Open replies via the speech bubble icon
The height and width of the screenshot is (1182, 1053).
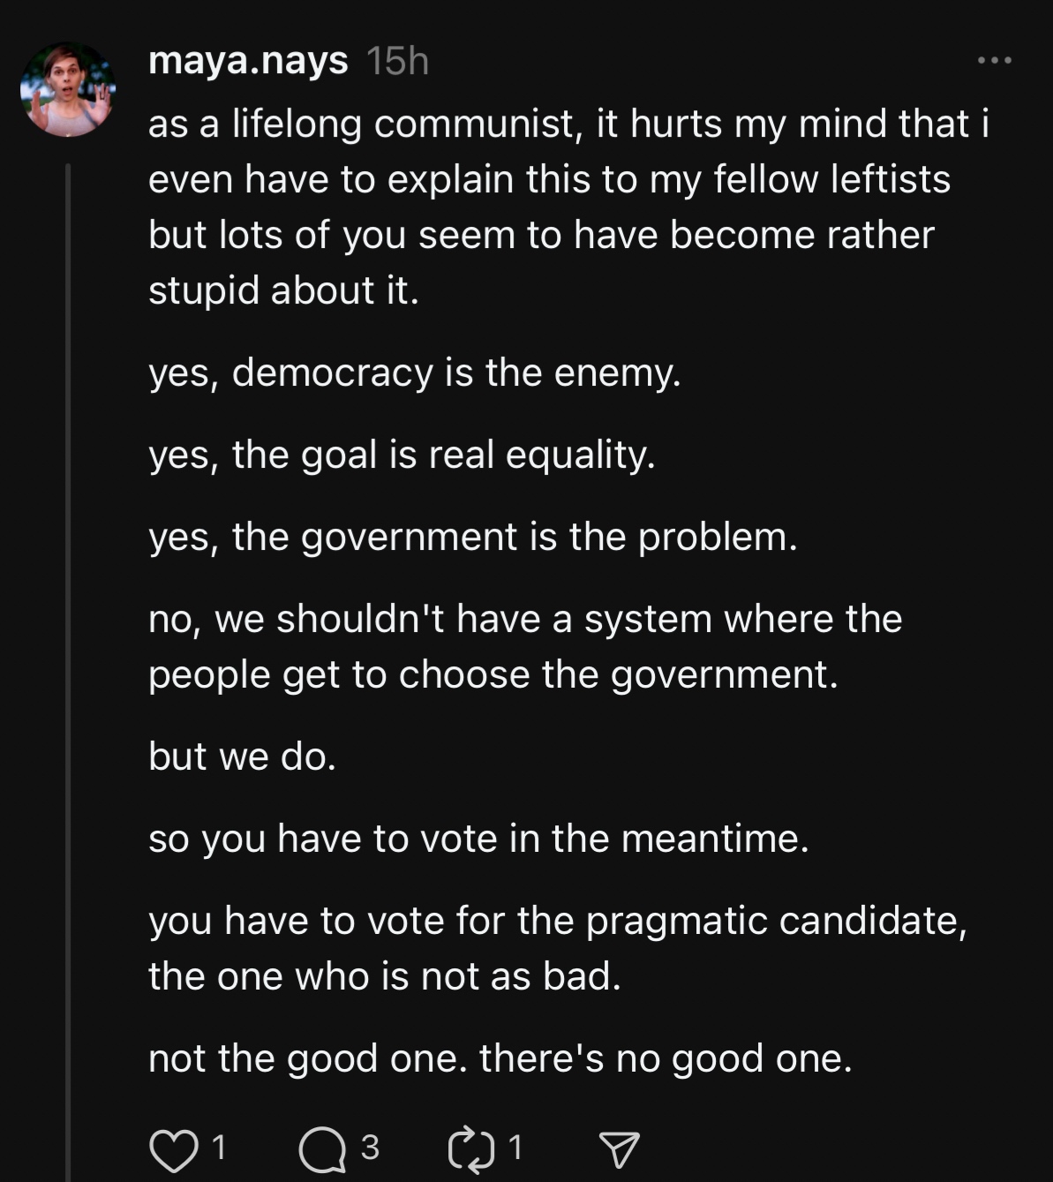point(322,1149)
